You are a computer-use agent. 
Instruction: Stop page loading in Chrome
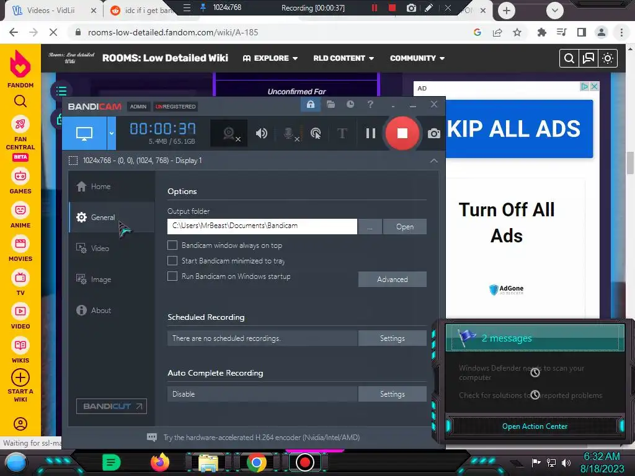point(53,32)
